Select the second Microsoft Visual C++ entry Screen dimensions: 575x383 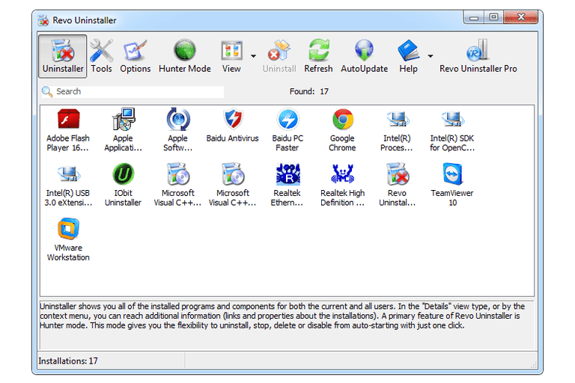coord(233,185)
